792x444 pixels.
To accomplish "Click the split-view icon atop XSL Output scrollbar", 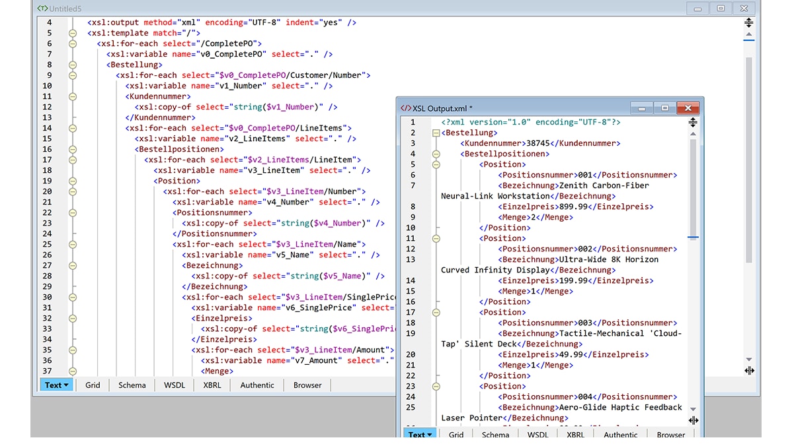I will coord(692,122).
